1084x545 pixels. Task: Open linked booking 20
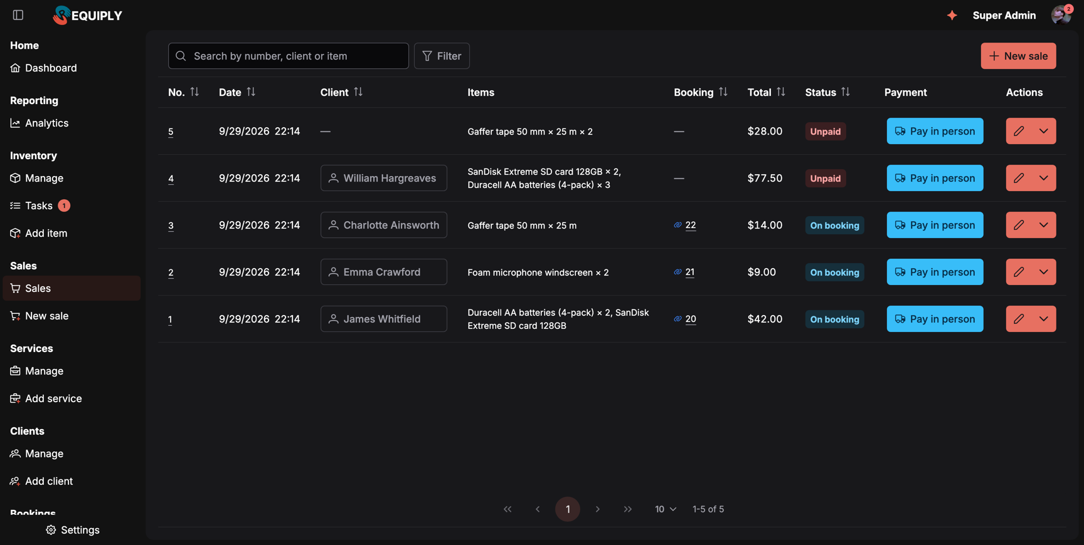tap(690, 319)
